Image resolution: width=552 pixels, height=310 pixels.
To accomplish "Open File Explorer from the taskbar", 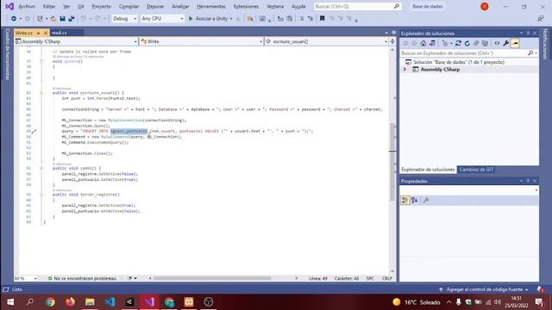I will click(x=90, y=302).
